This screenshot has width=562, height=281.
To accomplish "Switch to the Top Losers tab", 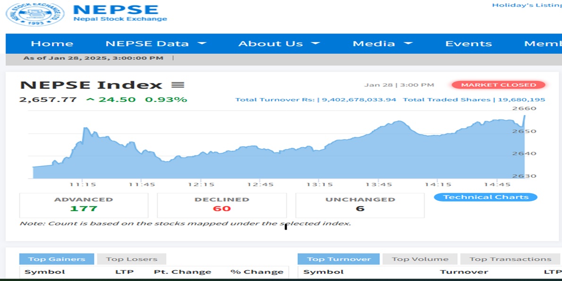I will [x=132, y=259].
